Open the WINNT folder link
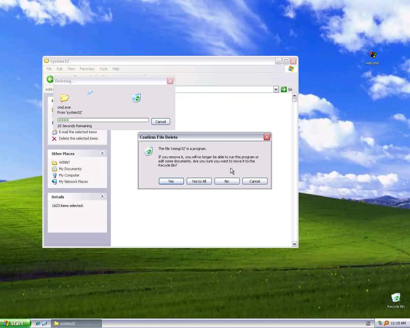Screen dimensions: 410x328 coord(64,162)
